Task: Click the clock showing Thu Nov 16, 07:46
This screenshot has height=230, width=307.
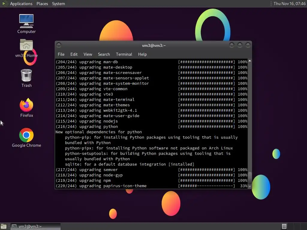Action: coord(289,4)
